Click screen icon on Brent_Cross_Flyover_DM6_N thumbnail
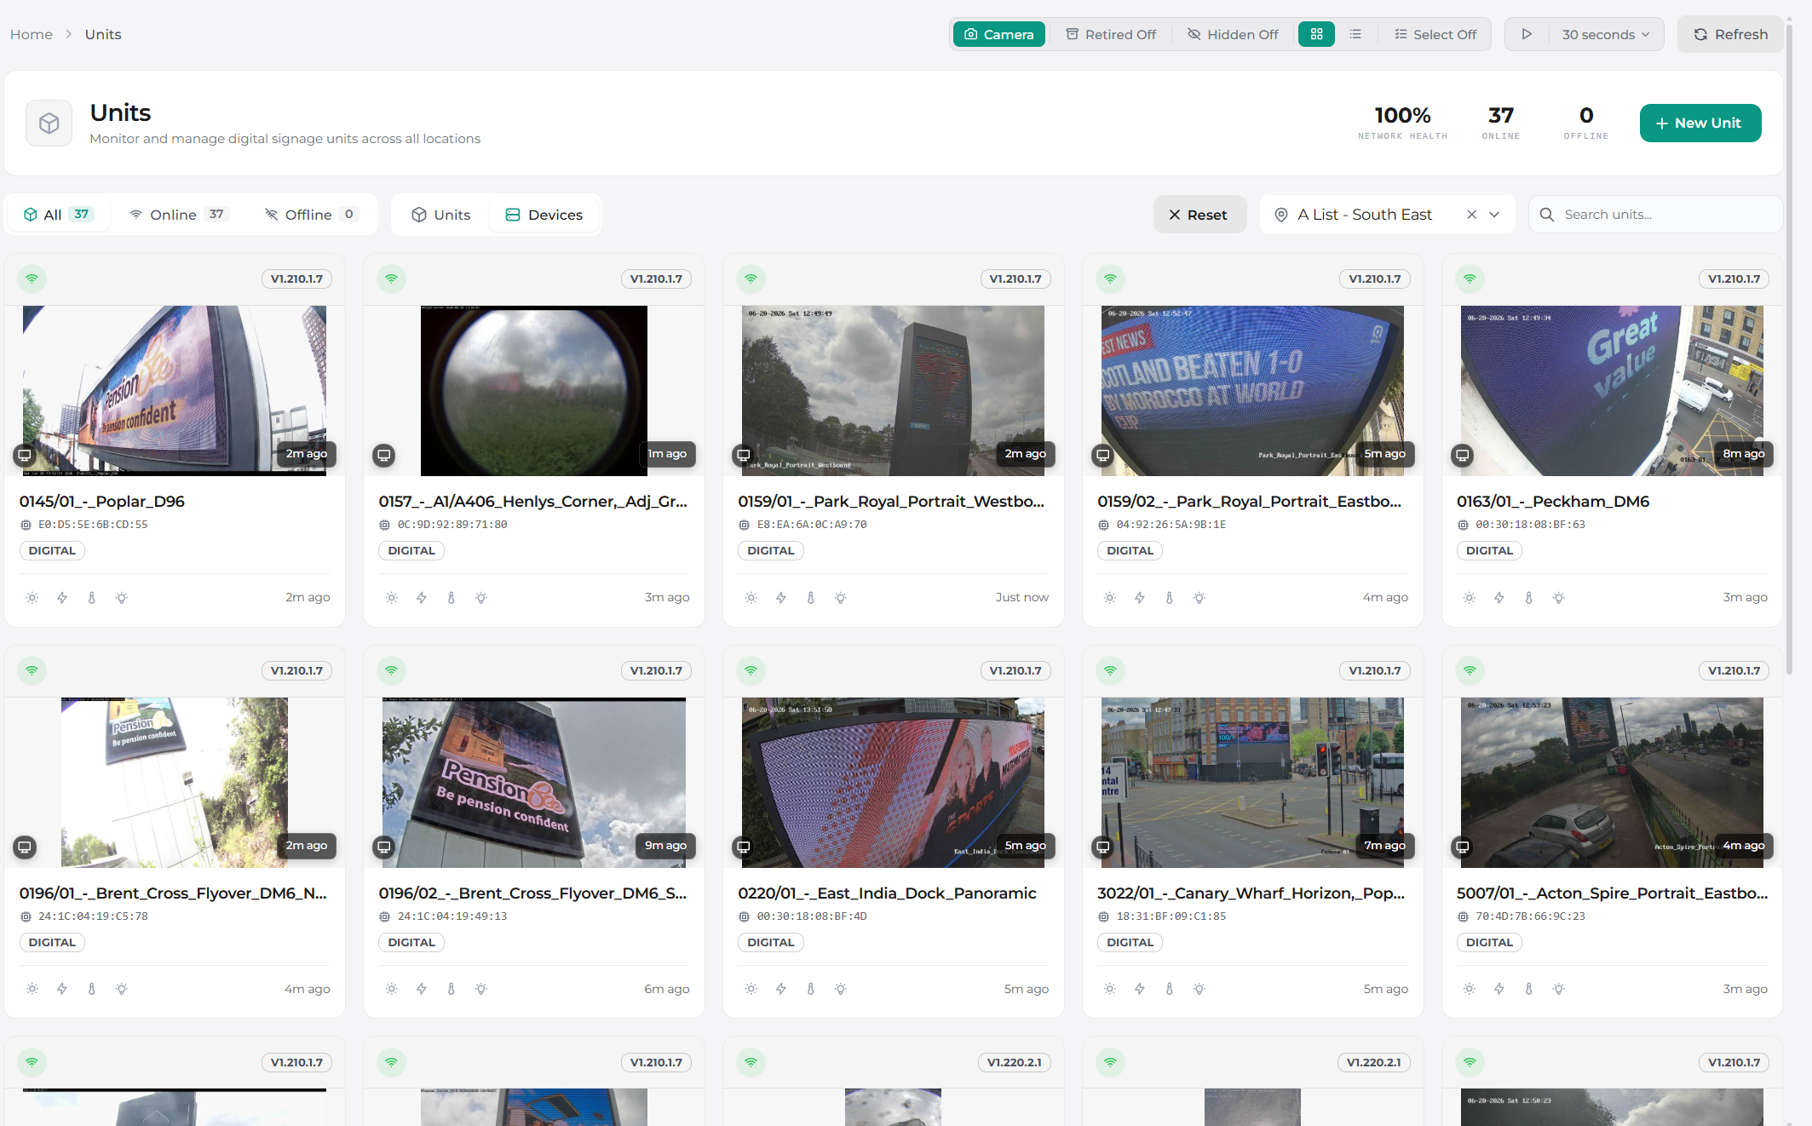1812x1126 pixels. click(25, 847)
